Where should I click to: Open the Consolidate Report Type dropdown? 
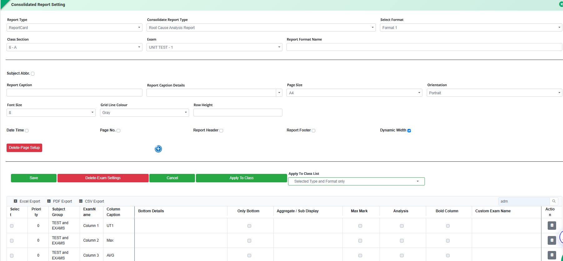(261, 27)
